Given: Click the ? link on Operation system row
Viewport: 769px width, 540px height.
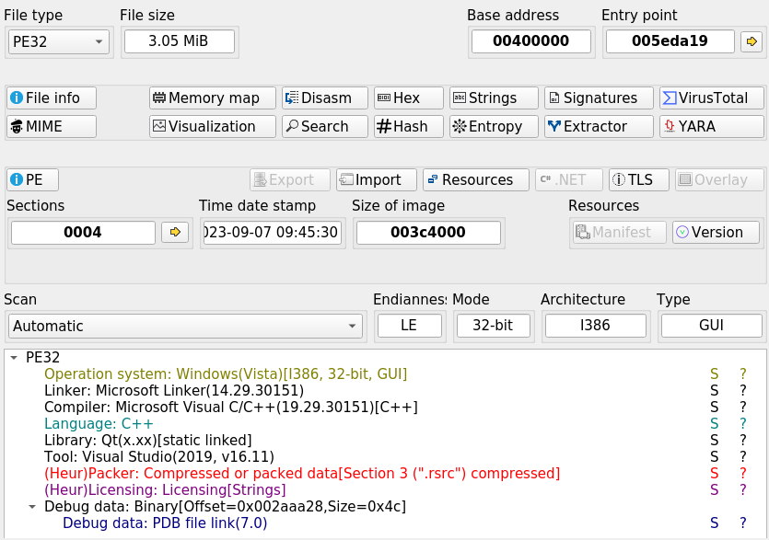Looking at the screenshot, I should click(743, 374).
